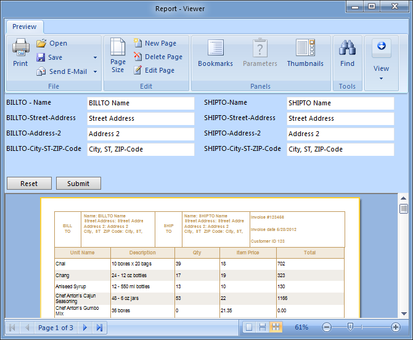Click the BILLTO Name input field
Screen dimensions: 413x340
point(141,103)
